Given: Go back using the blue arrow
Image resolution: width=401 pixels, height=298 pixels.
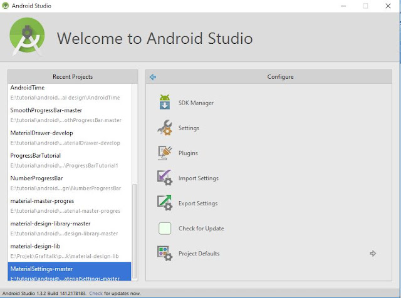Looking at the screenshot, I should pyautogui.click(x=153, y=77).
